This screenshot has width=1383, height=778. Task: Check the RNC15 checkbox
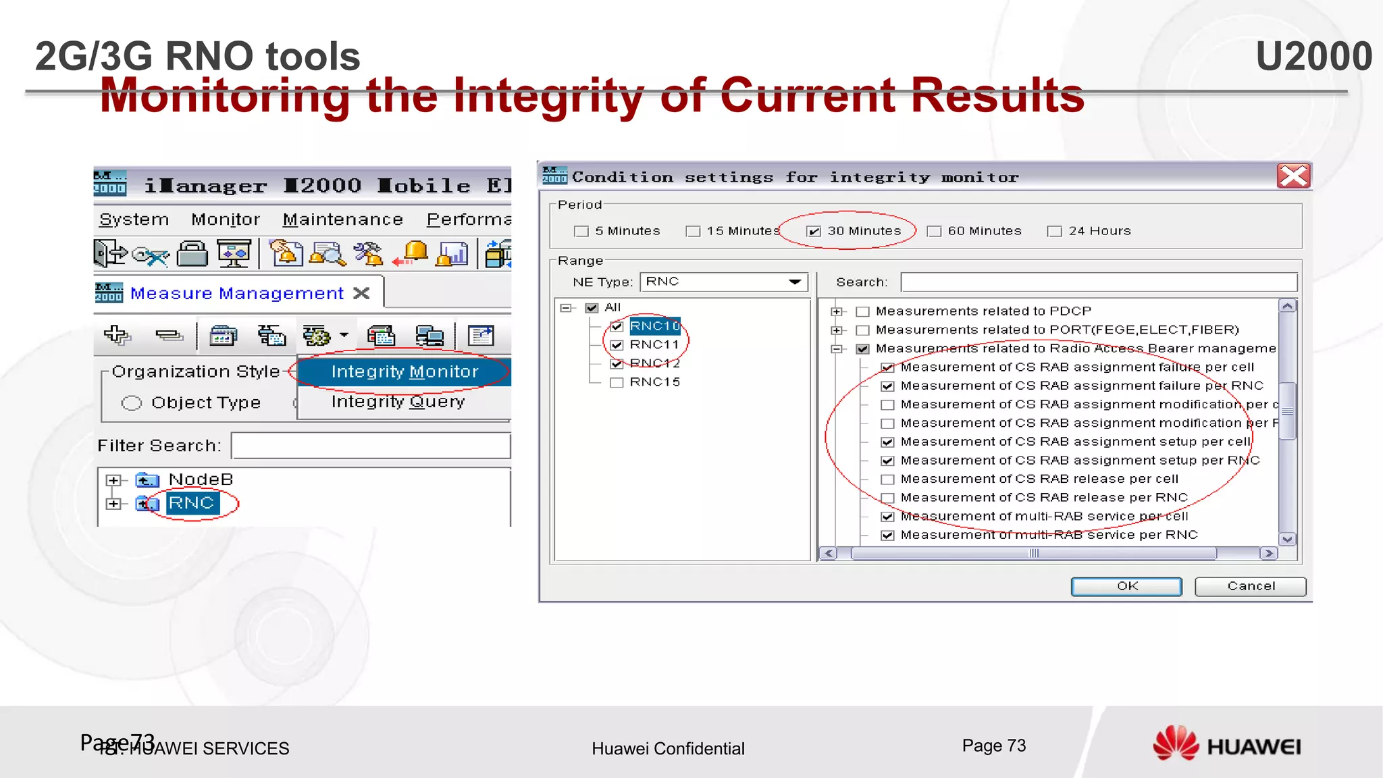coord(617,383)
